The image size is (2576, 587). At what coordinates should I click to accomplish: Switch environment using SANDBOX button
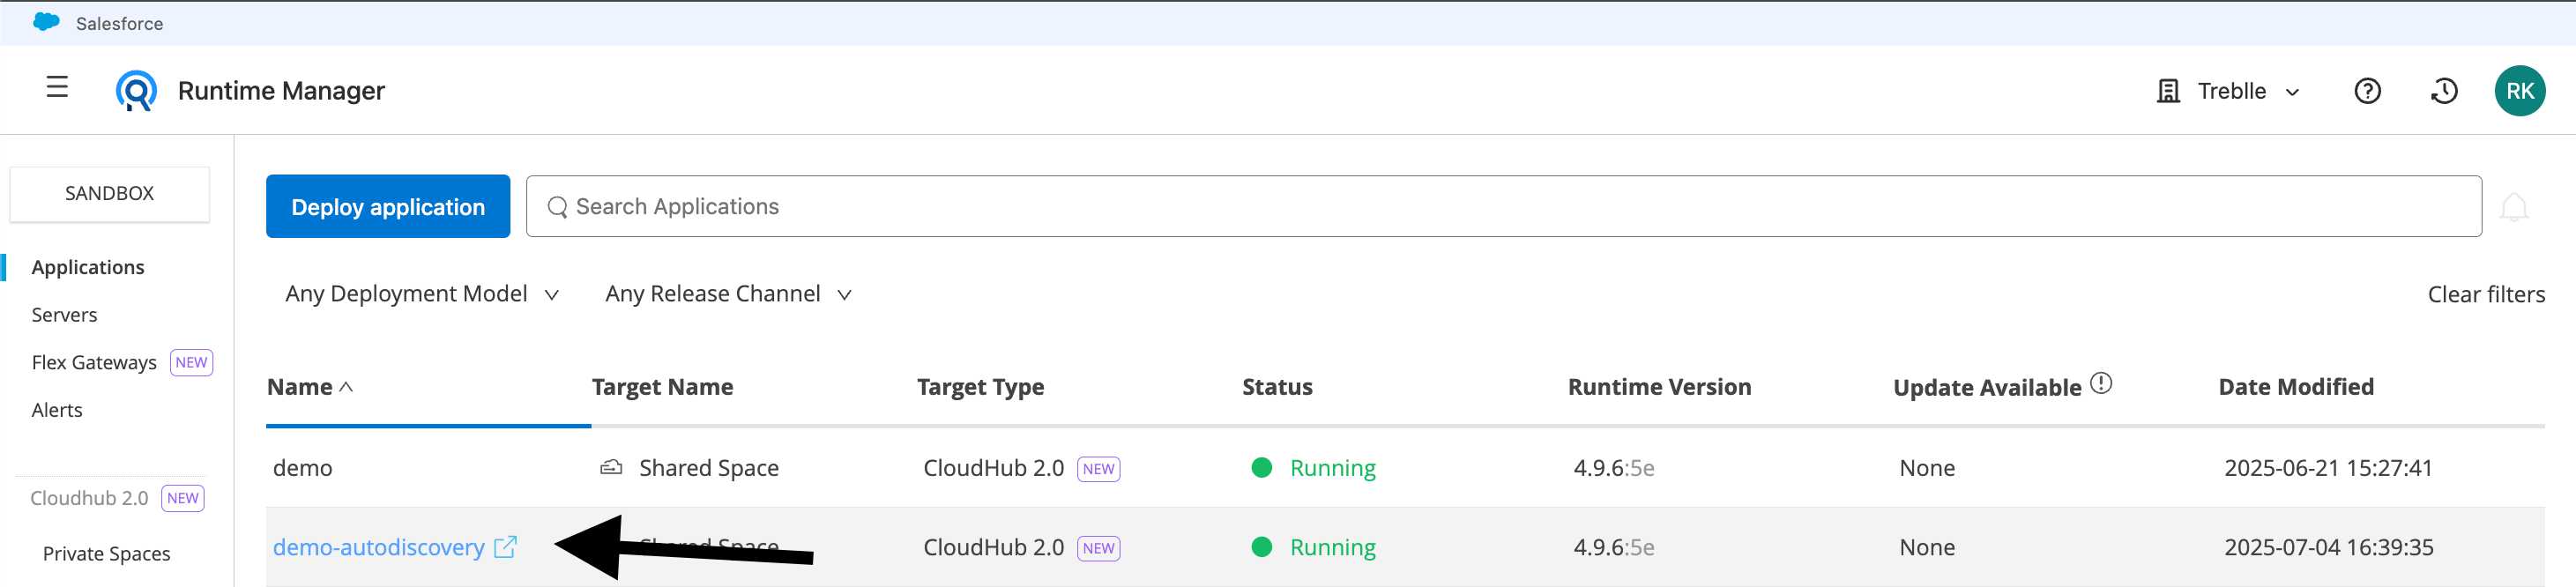[x=110, y=193]
